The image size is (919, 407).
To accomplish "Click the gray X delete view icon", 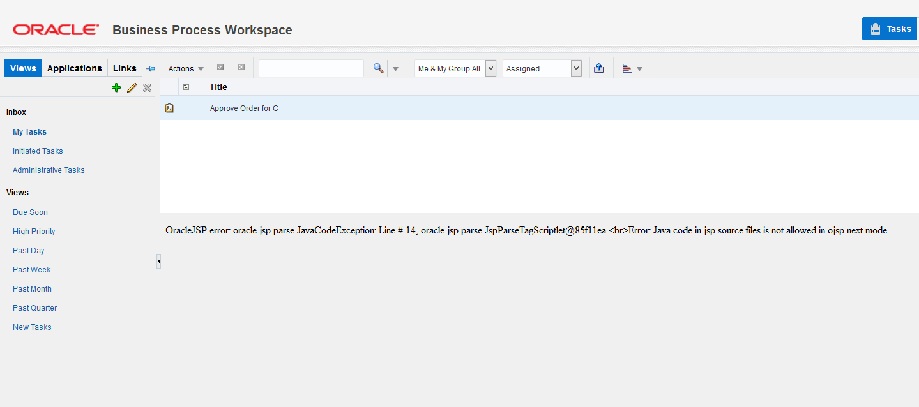I will click(148, 88).
